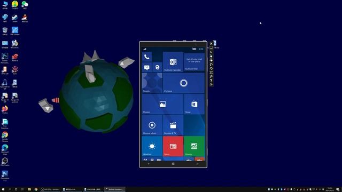This screenshot has height=192, width=342.
Task: Open the Weather tile
Action: [x=152, y=146]
